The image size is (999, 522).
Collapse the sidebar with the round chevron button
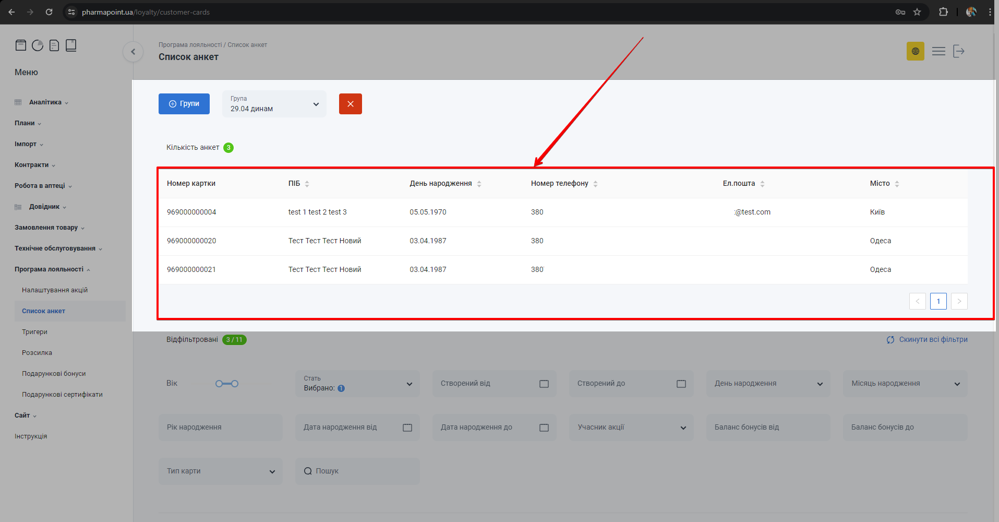click(133, 52)
